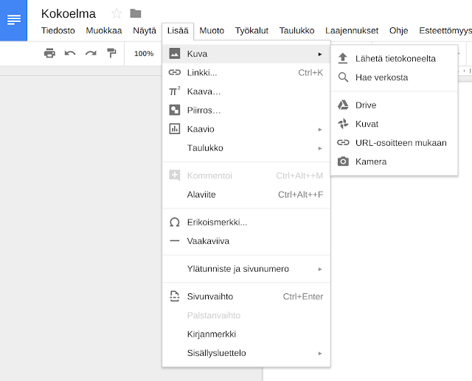The image size is (472, 381).
Task: Open the 100% zoom dropdown
Action: click(x=144, y=53)
